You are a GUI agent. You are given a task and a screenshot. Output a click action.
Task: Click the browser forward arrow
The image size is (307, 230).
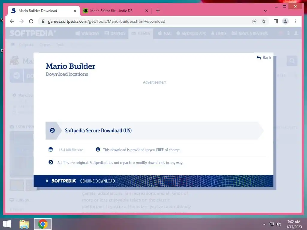click(22, 21)
